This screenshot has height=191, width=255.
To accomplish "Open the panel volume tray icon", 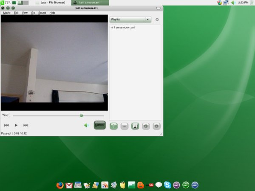I will (x=233, y=3).
